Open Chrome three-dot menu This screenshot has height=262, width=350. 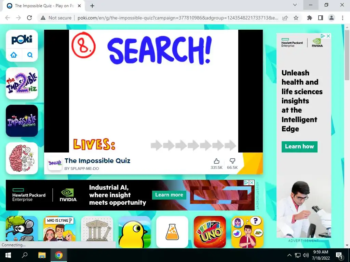pyautogui.click(x=342, y=18)
